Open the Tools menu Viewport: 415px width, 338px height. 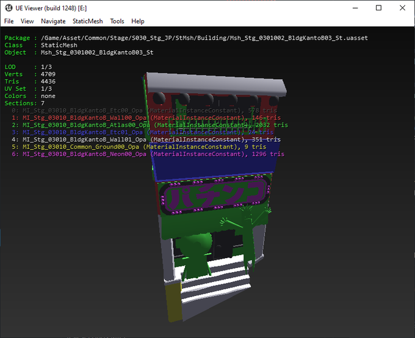[x=117, y=21]
